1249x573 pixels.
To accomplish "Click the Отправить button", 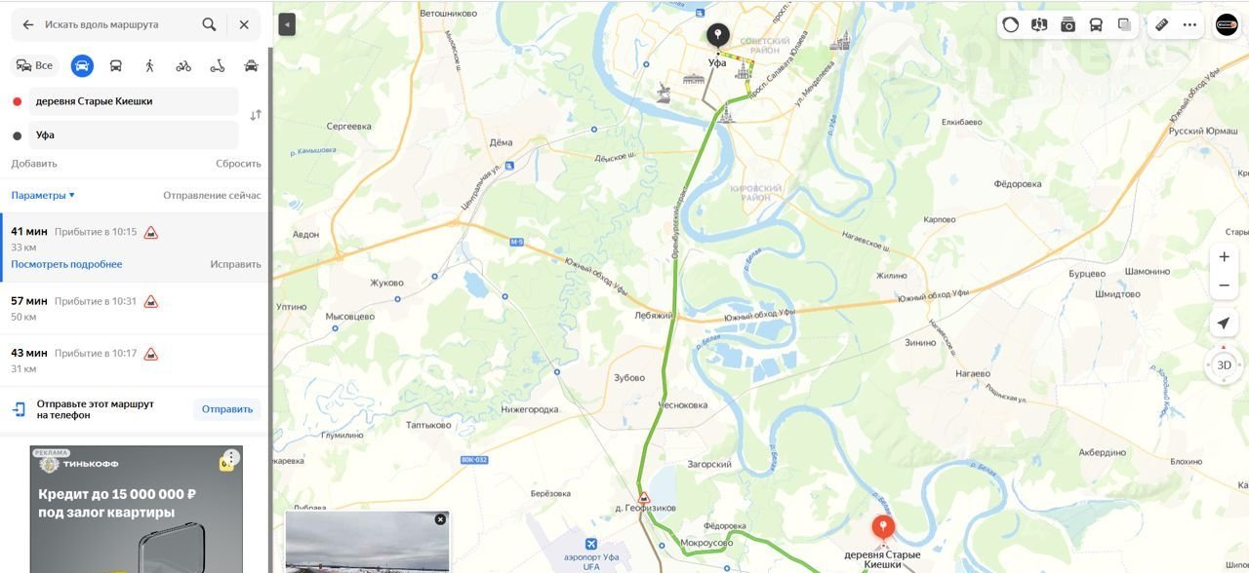I will point(227,409).
